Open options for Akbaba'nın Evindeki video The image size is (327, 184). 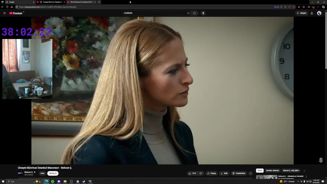point(306,177)
